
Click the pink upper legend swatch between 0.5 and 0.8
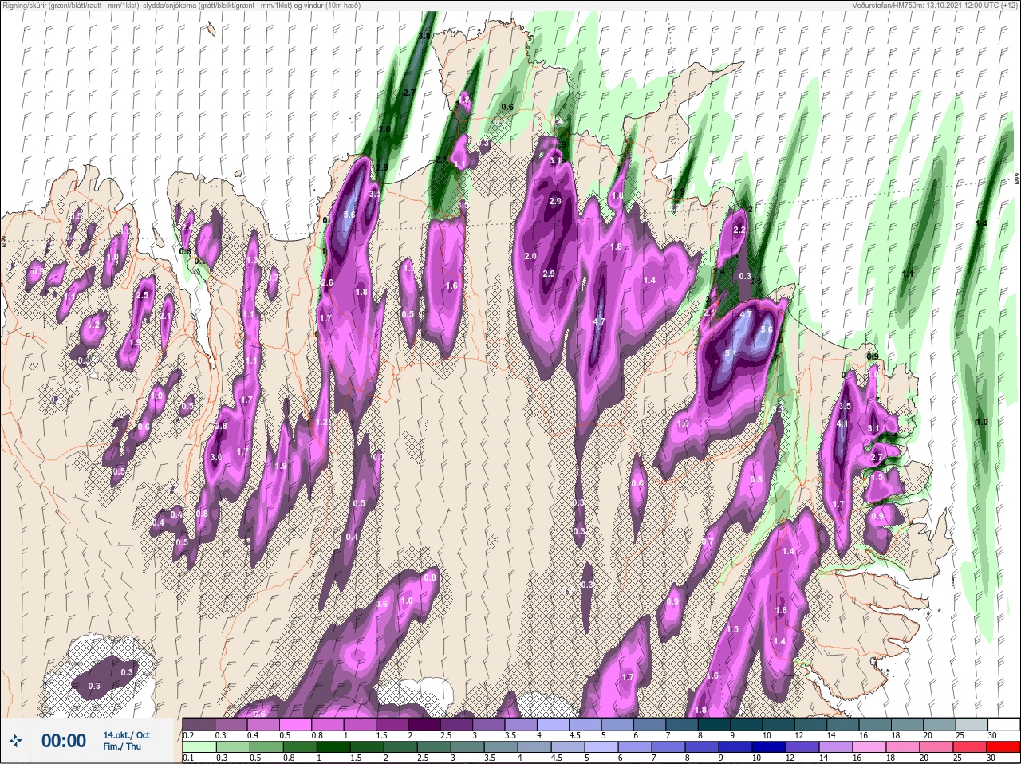pyautogui.click(x=296, y=725)
